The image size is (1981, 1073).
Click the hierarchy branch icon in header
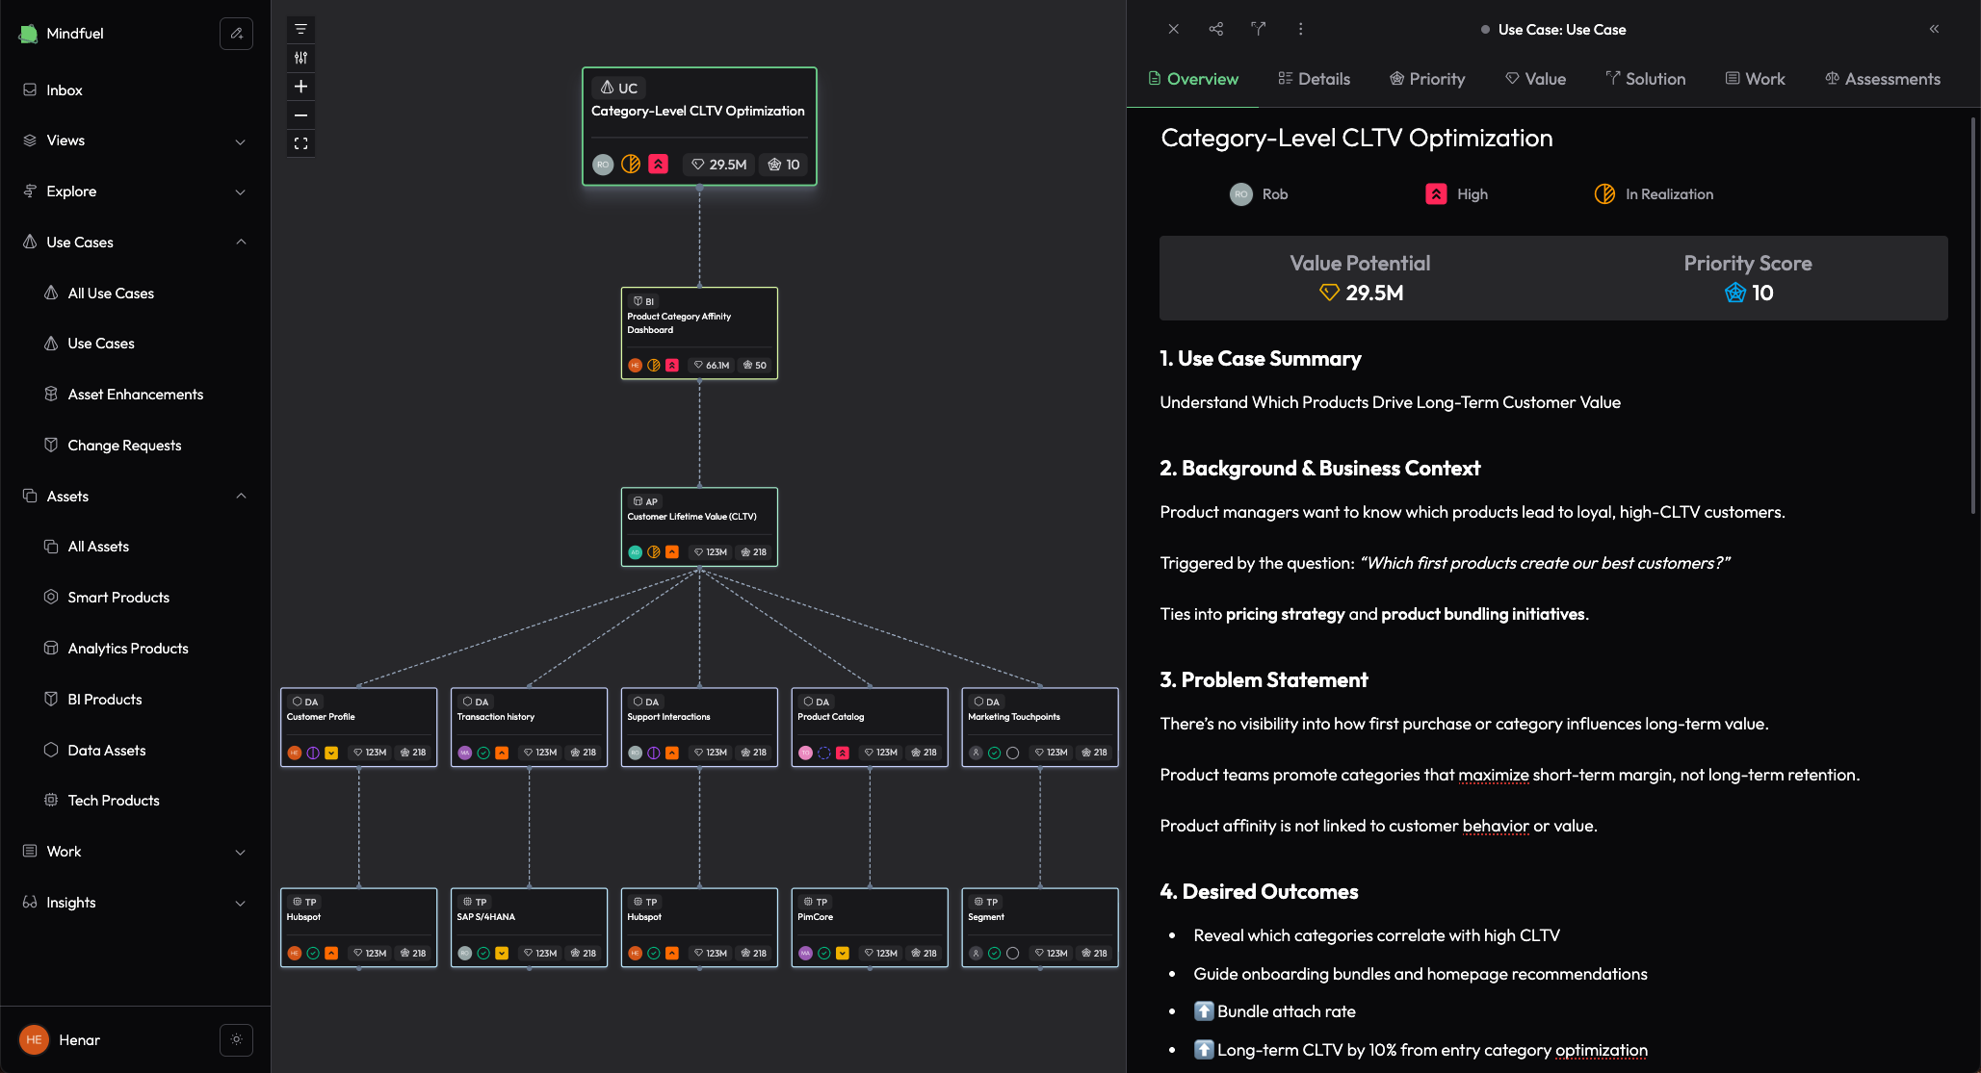[x=1258, y=29]
